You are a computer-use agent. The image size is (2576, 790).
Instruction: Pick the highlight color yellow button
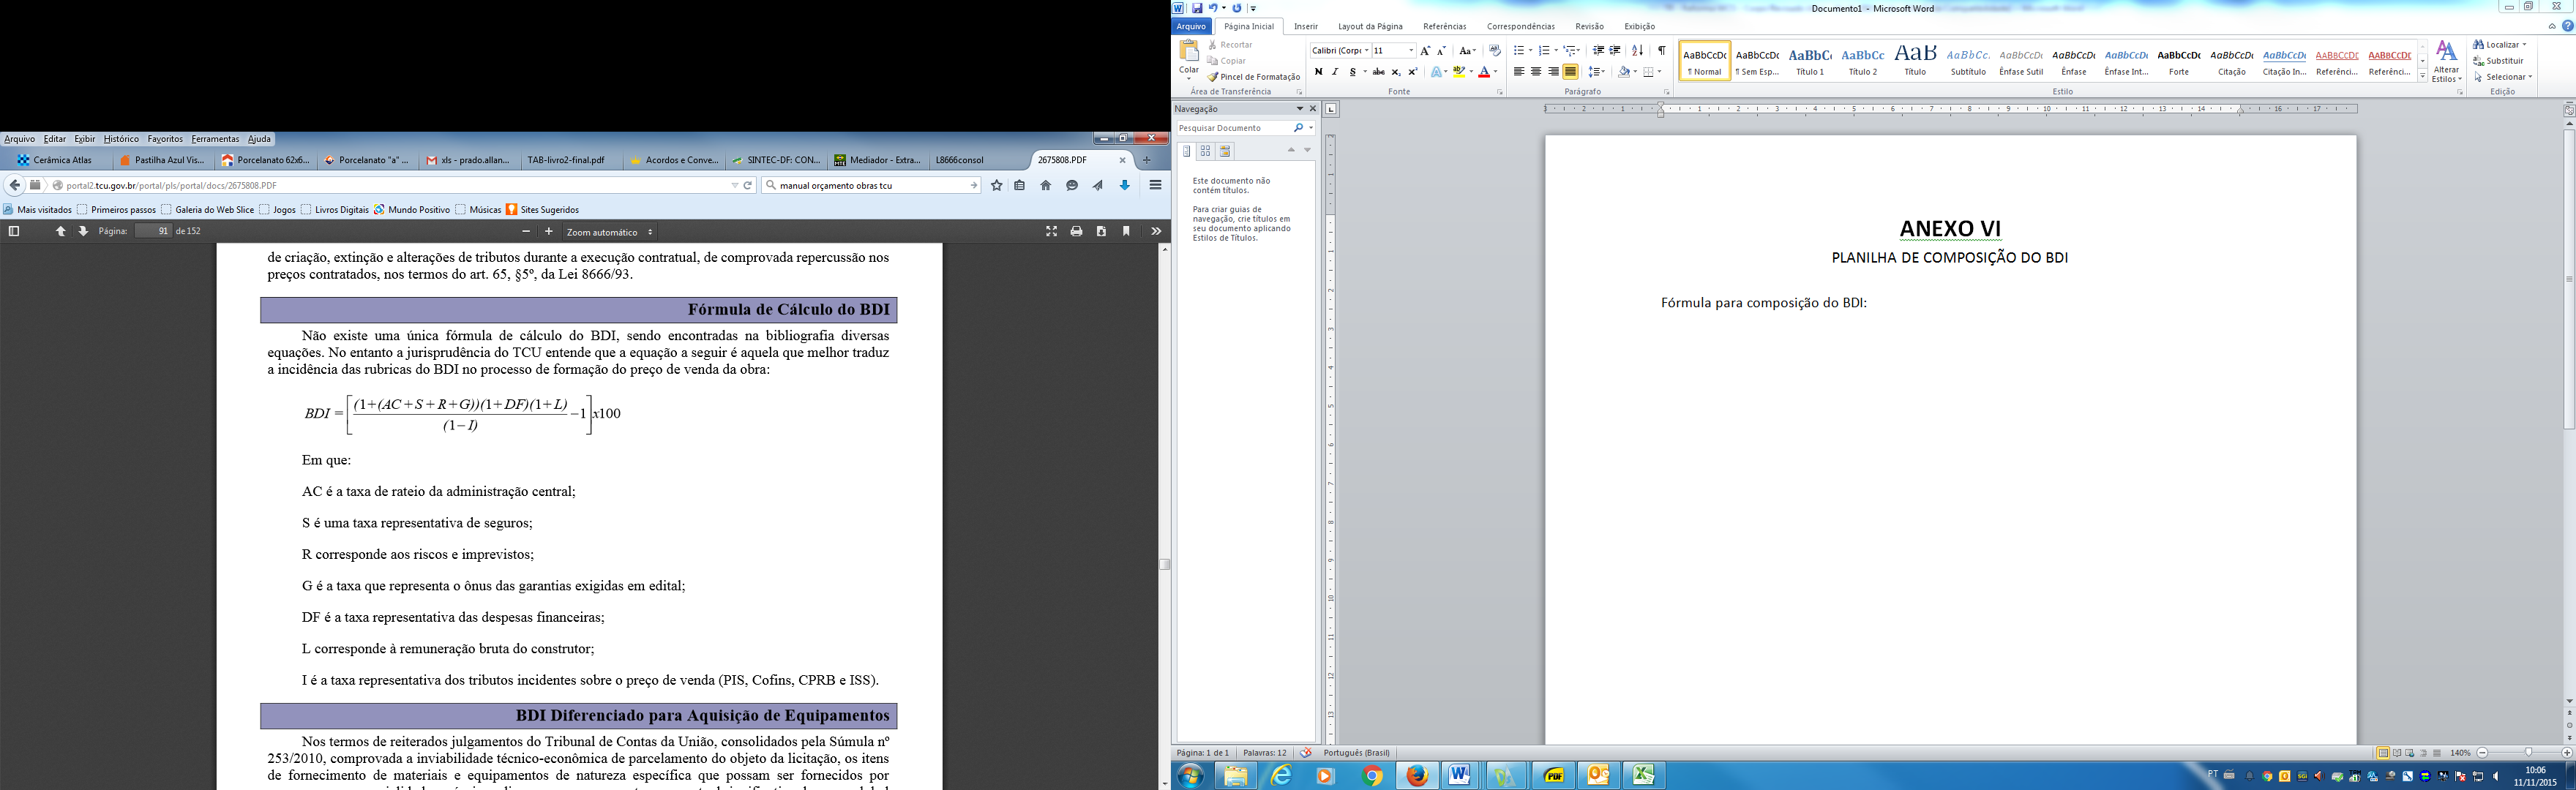tap(1459, 72)
